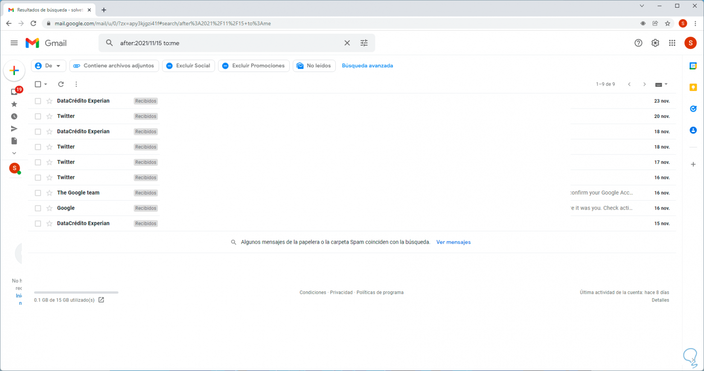Refresh the search results list
The height and width of the screenshot is (371, 704).
(61, 84)
